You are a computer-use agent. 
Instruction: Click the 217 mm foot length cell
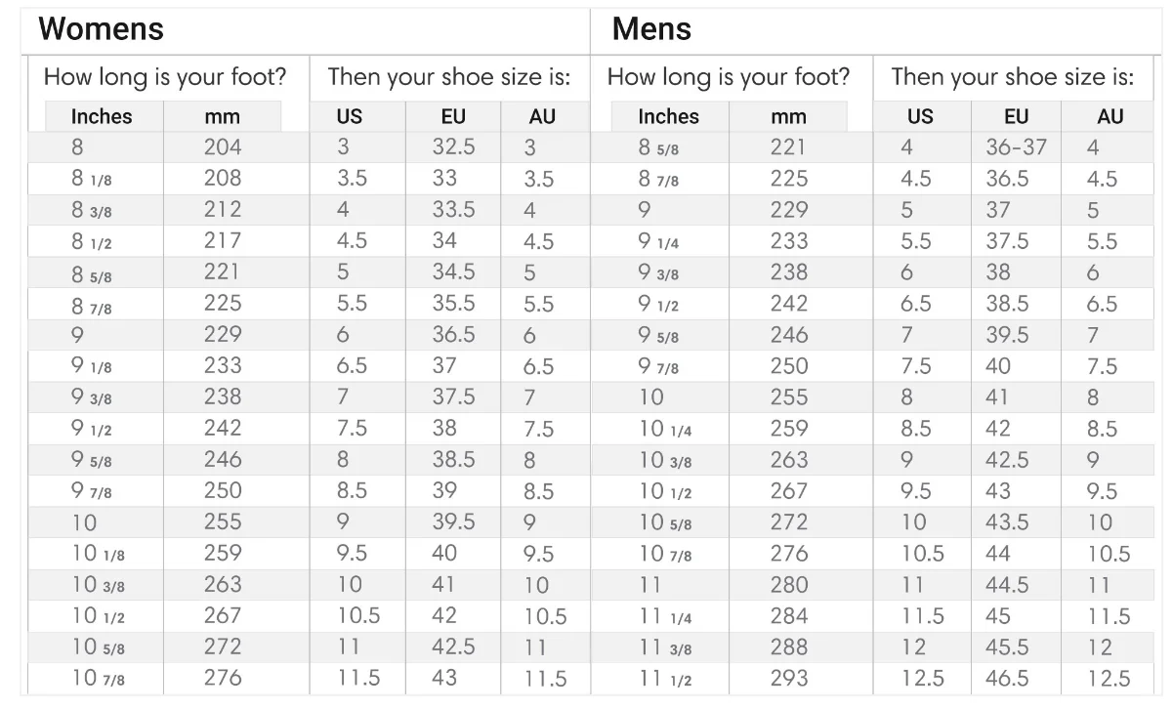[223, 241]
